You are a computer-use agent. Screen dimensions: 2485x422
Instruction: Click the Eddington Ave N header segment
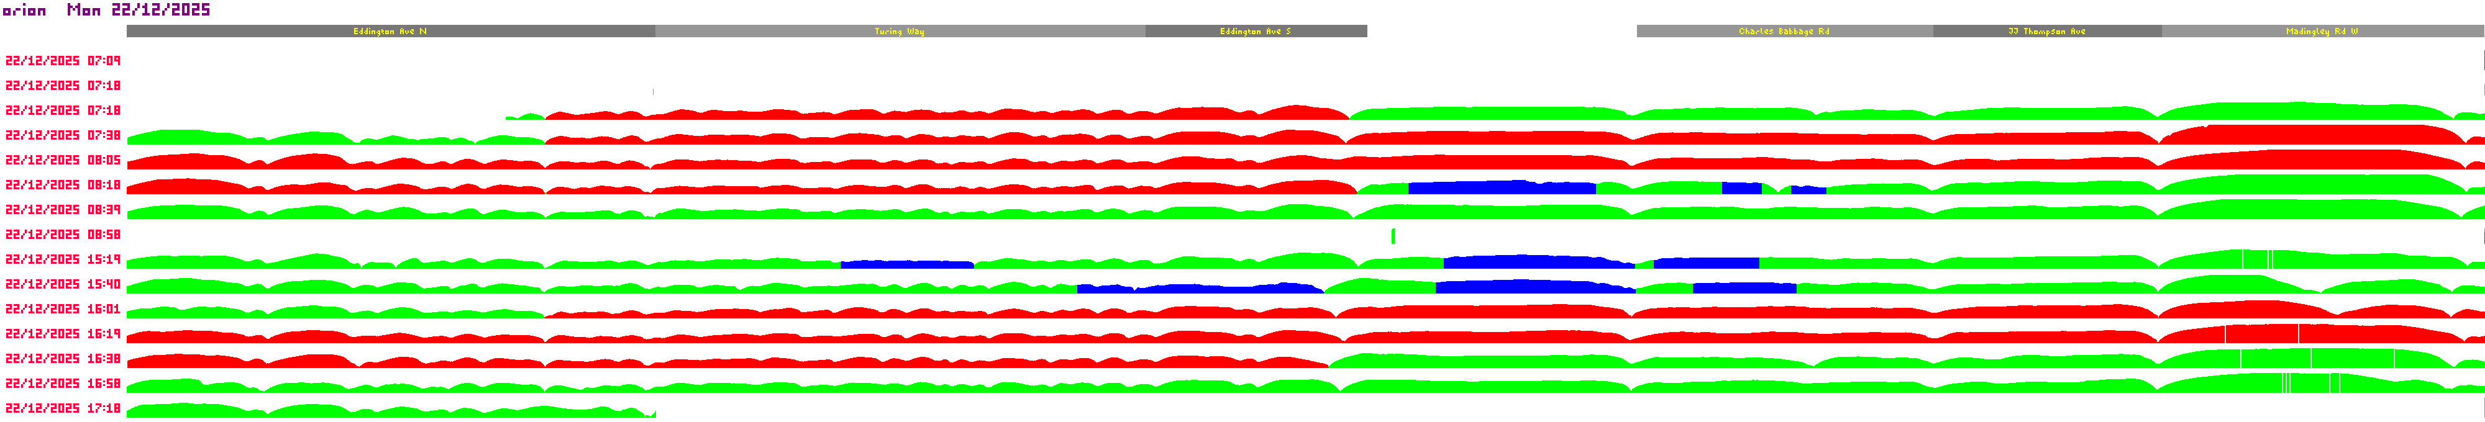coord(390,32)
